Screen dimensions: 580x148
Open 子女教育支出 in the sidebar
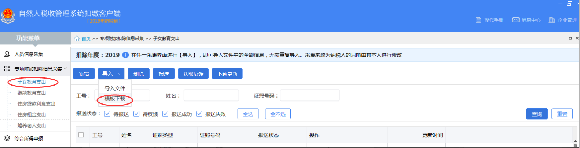tap(32, 82)
